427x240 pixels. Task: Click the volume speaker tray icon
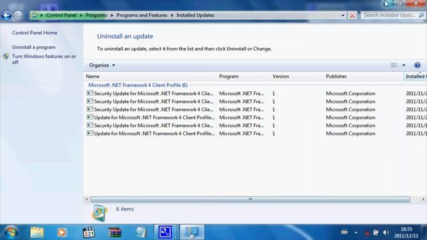tap(386, 233)
